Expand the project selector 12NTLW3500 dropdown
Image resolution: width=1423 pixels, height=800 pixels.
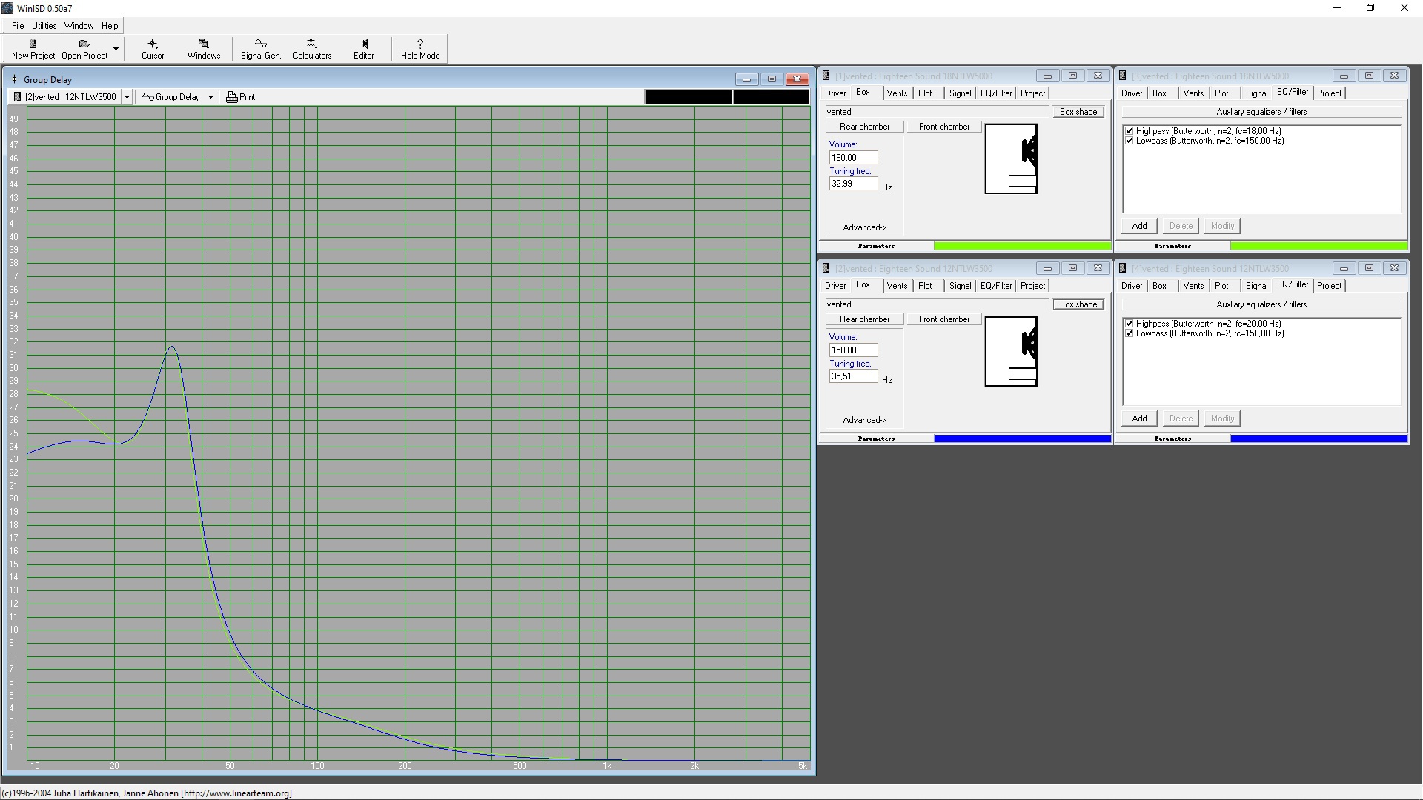coord(127,97)
